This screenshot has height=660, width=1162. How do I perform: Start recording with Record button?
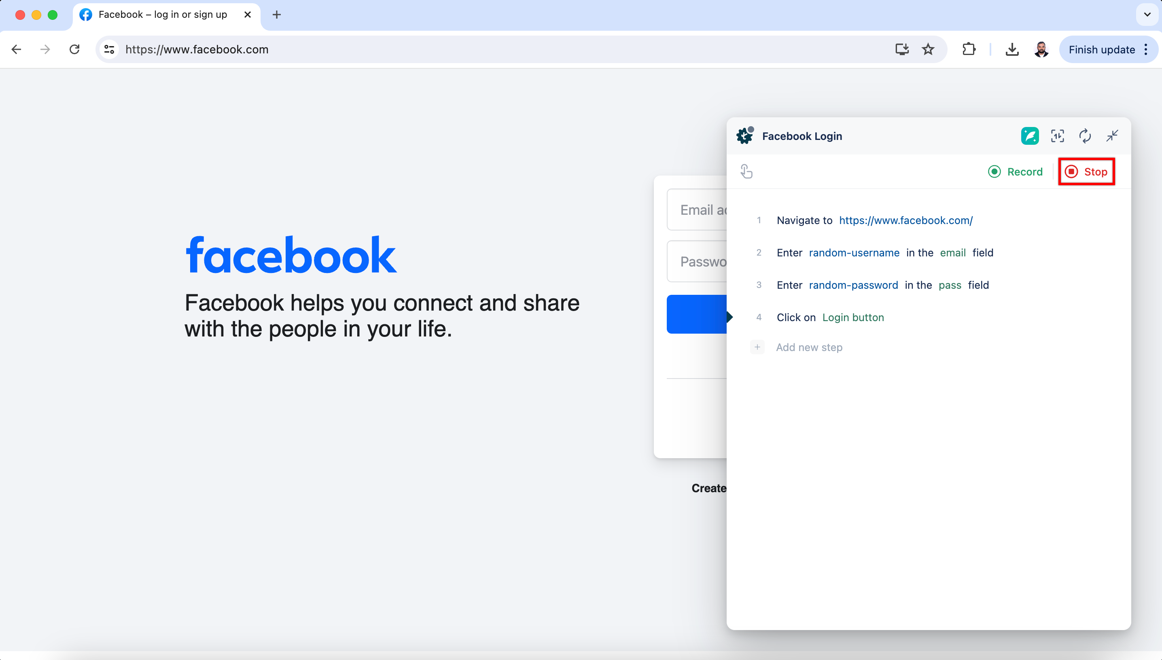1016,172
